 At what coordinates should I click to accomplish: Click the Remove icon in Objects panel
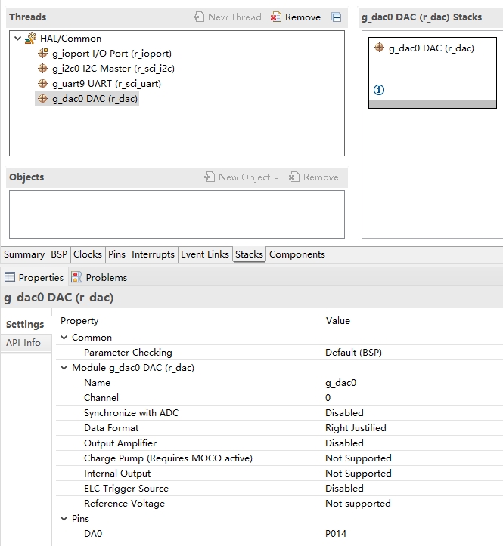click(293, 177)
